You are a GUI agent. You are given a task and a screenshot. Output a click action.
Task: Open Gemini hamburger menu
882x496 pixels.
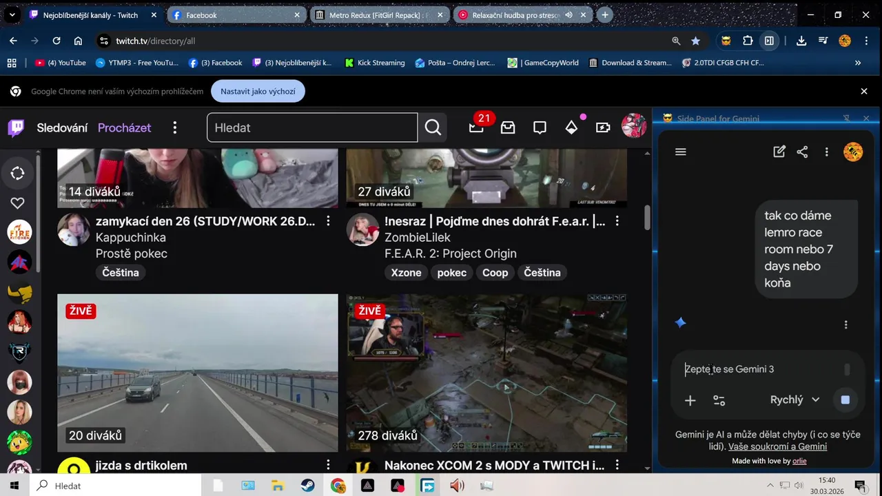(x=681, y=152)
